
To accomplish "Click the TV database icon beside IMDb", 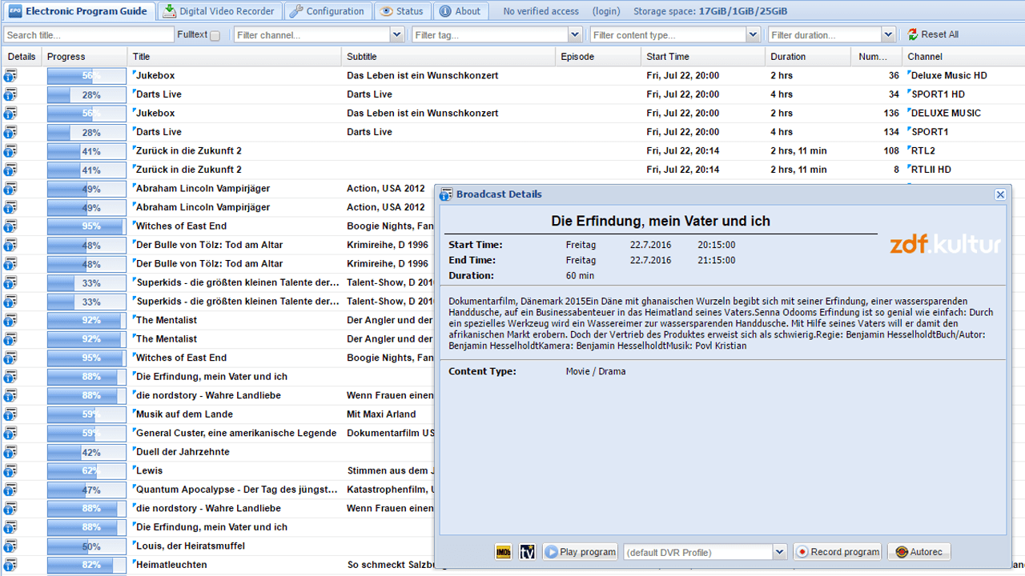I will (x=527, y=552).
